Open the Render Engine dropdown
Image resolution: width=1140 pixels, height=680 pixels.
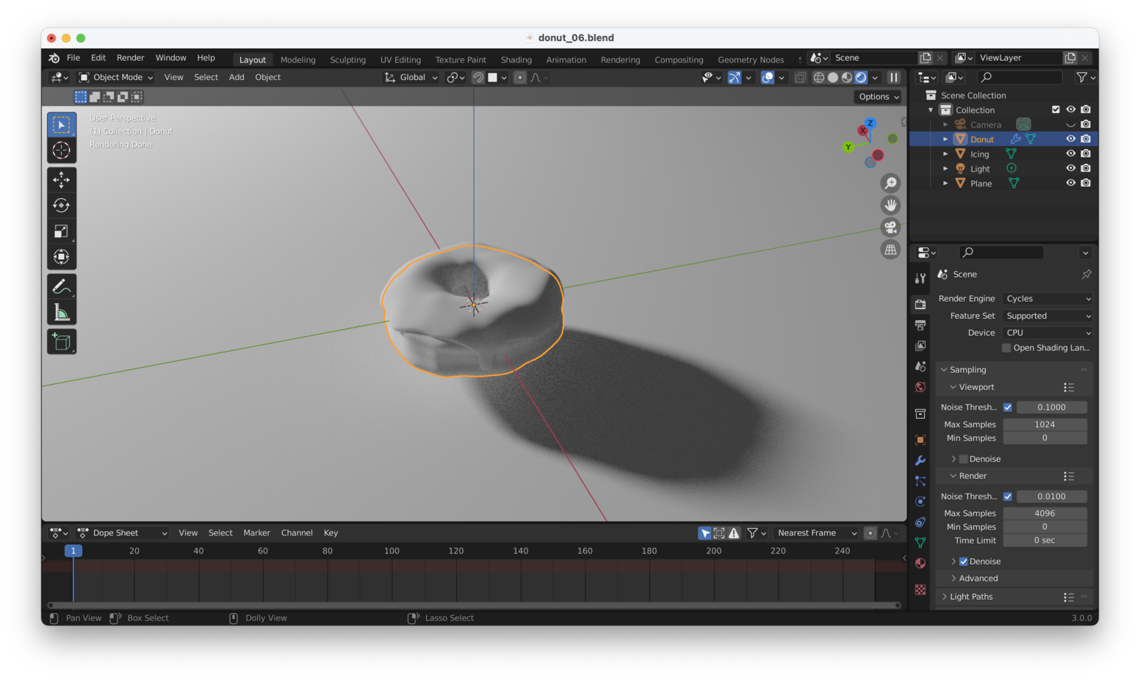1047,298
